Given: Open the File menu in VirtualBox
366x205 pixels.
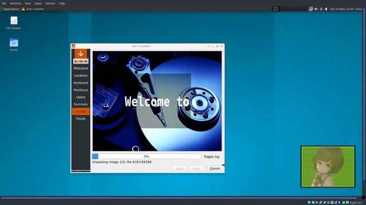Looking at the screenshot, I should tap(4, 3).
